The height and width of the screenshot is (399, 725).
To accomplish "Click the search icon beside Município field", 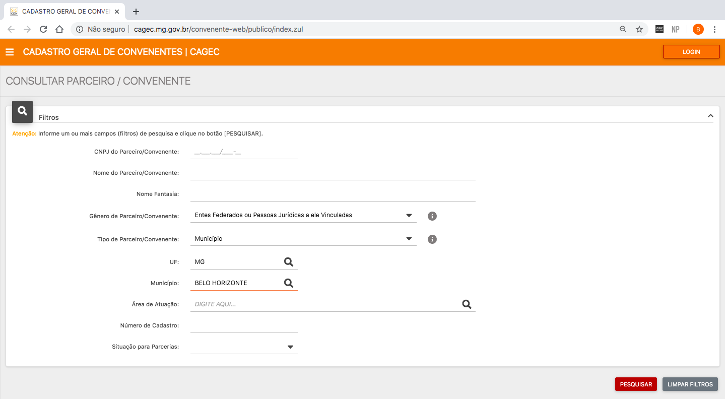I will coord(288,283).
